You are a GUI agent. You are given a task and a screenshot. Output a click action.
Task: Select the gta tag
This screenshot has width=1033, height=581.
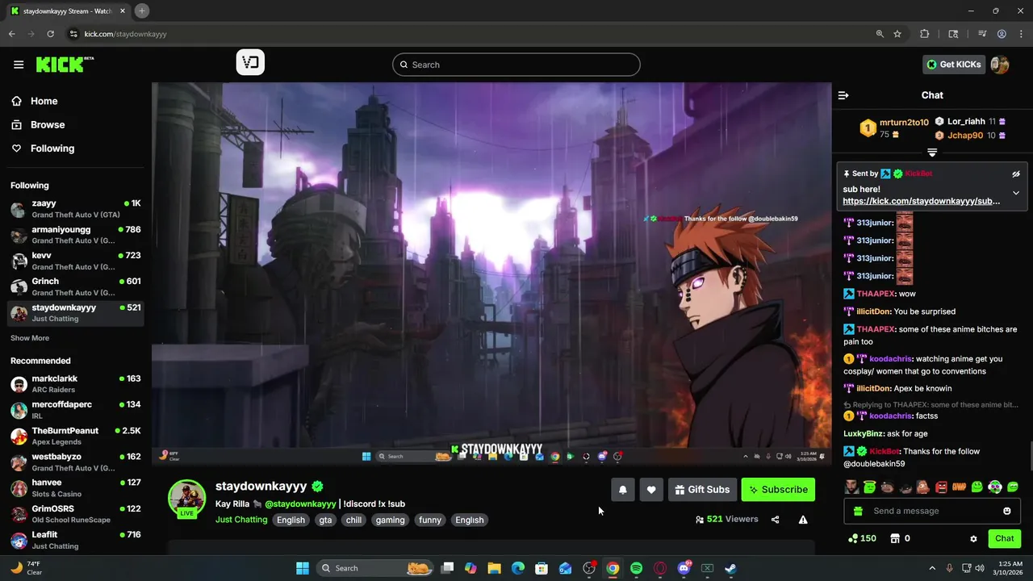[325, 520]
